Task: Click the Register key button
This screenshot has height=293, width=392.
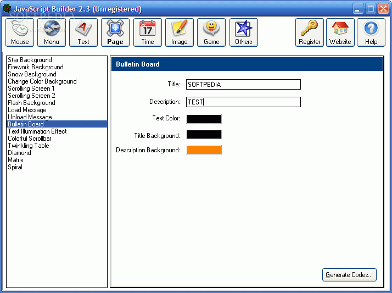Action: [310, 32]
